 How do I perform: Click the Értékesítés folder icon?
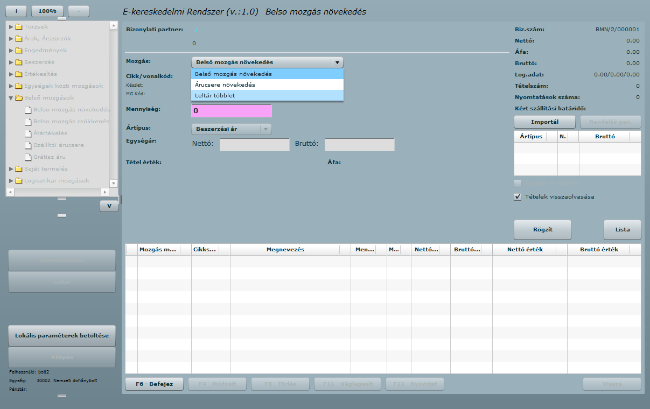click(x=19, y=74)
